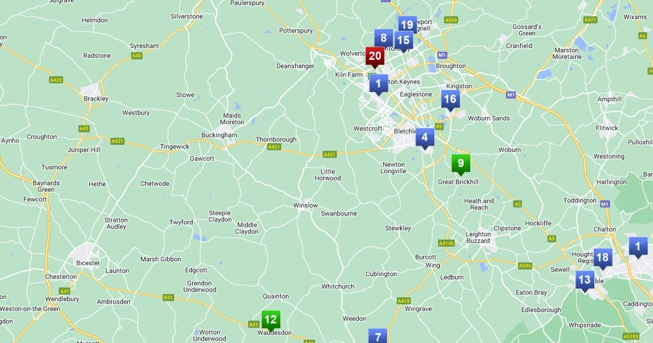Select the Bicester town label
Screen dimensions: 653x343
click(x=88, y=263)
